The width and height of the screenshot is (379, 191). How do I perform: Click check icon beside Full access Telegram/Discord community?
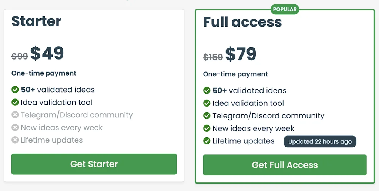[207, 116]
